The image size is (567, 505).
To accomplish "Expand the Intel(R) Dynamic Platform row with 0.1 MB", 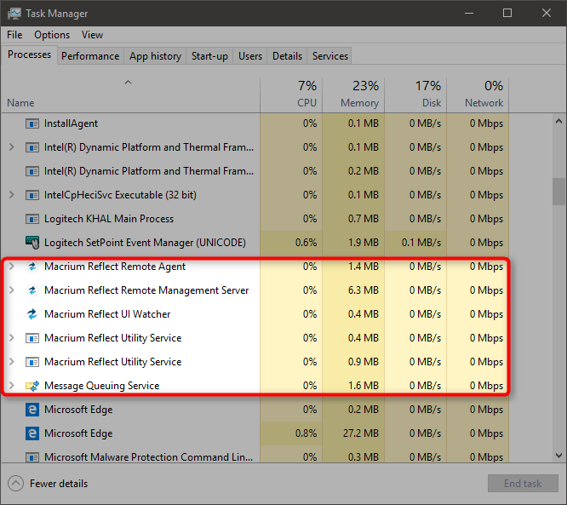I will click(12, 147).
